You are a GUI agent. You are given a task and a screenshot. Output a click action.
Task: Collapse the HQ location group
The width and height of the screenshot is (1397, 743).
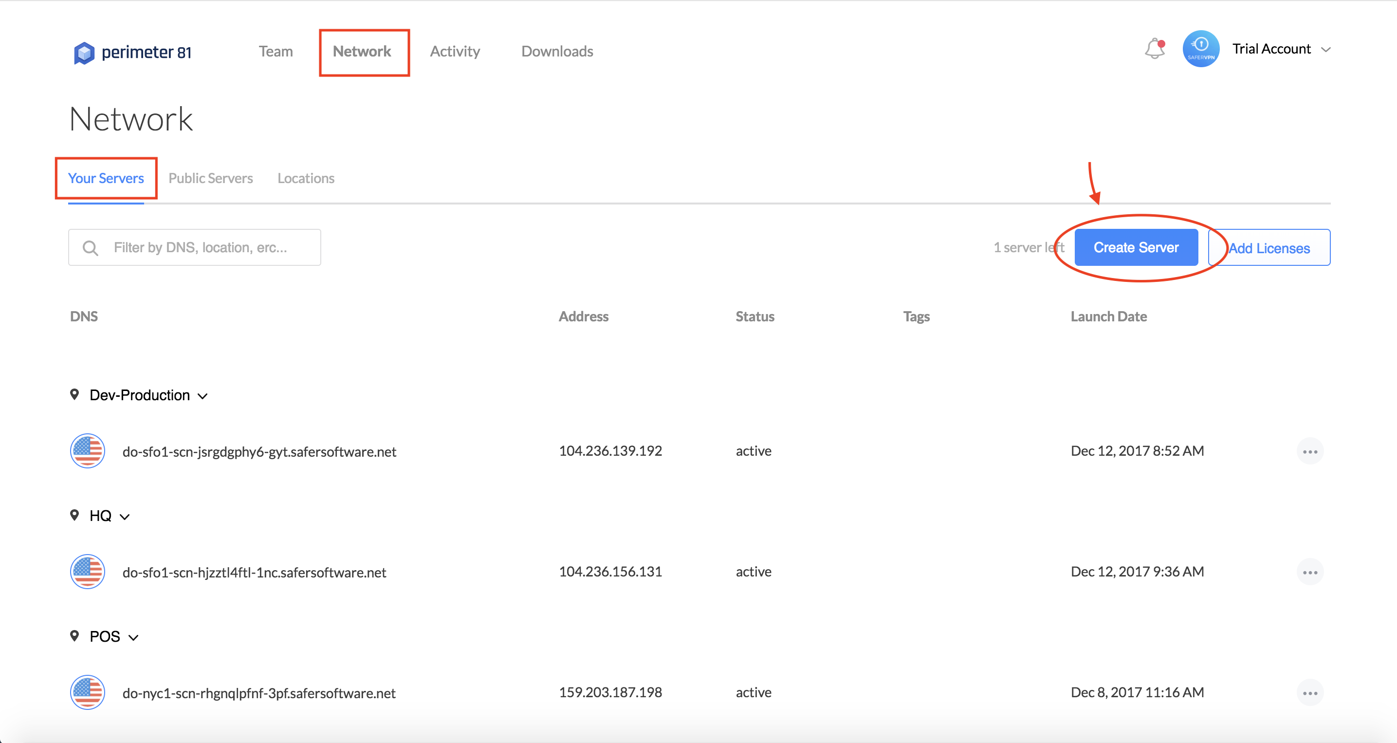point(125,516)
